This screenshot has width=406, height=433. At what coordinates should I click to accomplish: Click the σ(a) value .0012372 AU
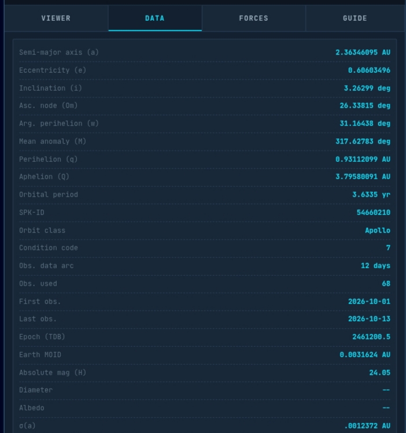point(367,426)
